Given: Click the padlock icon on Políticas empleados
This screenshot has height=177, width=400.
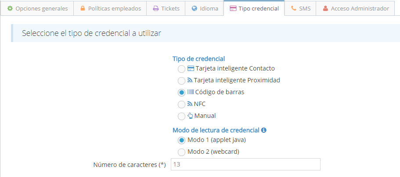Looking at the screenshot, I should [83, 8].
